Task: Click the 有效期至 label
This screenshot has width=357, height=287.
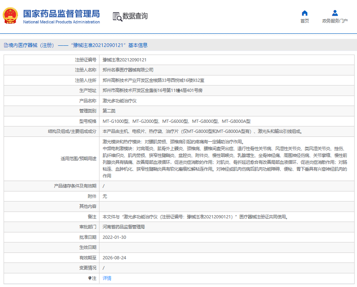Action: coord(88,258)
